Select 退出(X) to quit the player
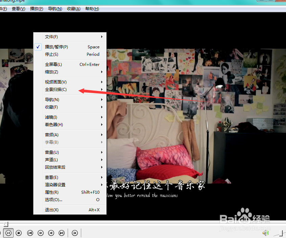Viewport: 286px width, 238px height. click(x=70, y=210)
